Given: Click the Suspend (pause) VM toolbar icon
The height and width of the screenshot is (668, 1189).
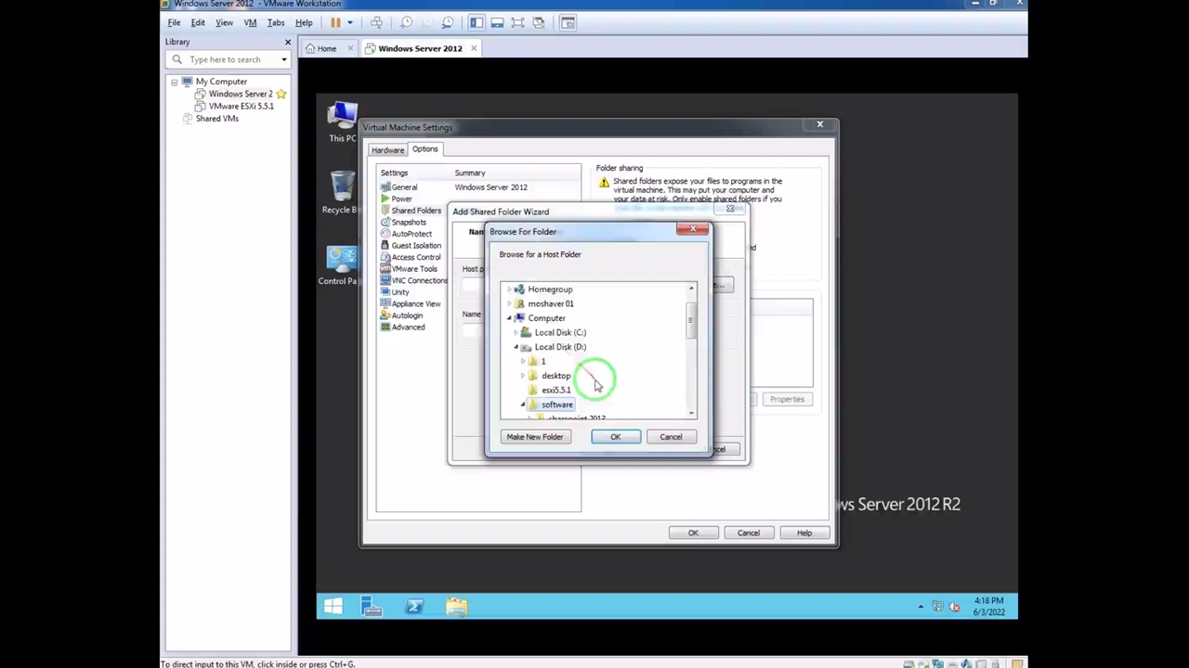Looking at the screenshot, I should tap(335, 22).
